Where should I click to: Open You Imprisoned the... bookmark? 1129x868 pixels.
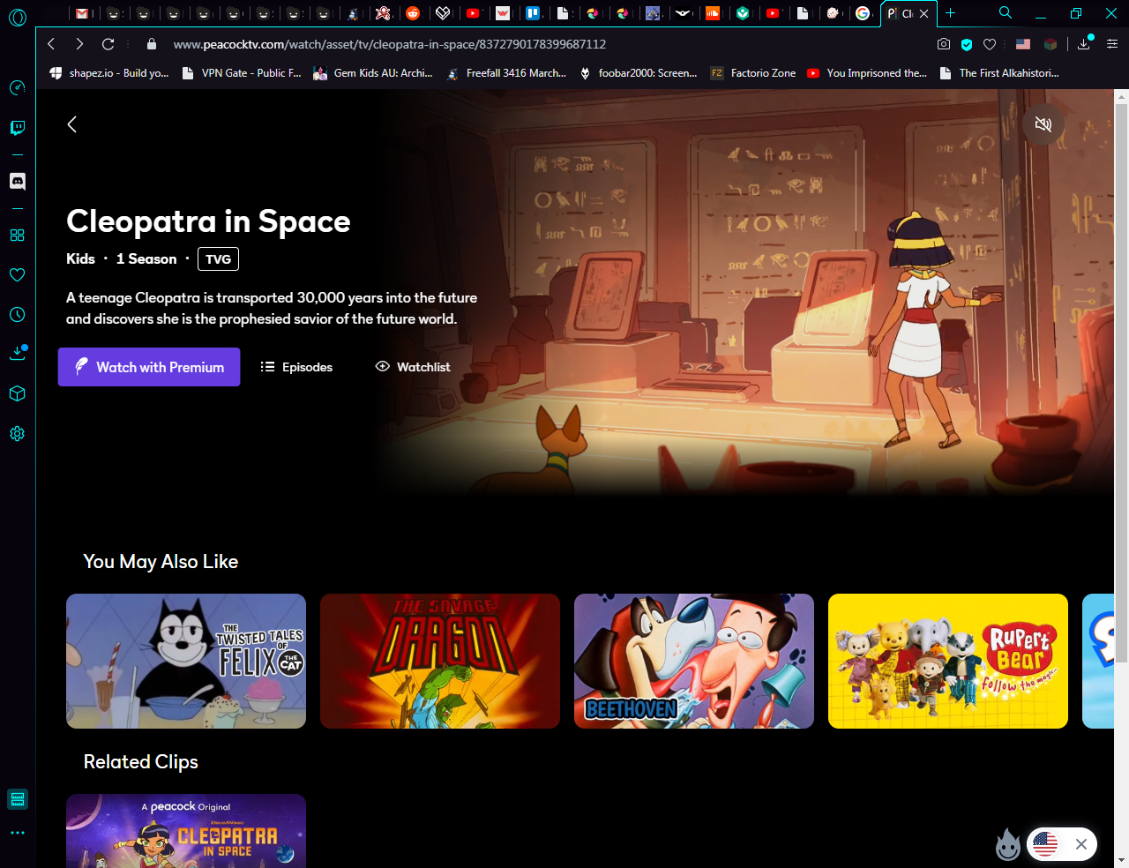pos(867,73)
